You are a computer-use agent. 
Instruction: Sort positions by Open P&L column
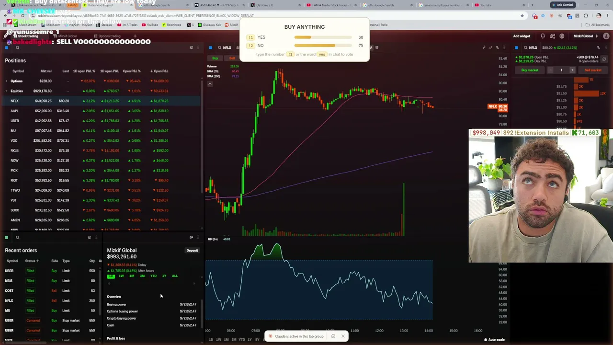point(159,71)
